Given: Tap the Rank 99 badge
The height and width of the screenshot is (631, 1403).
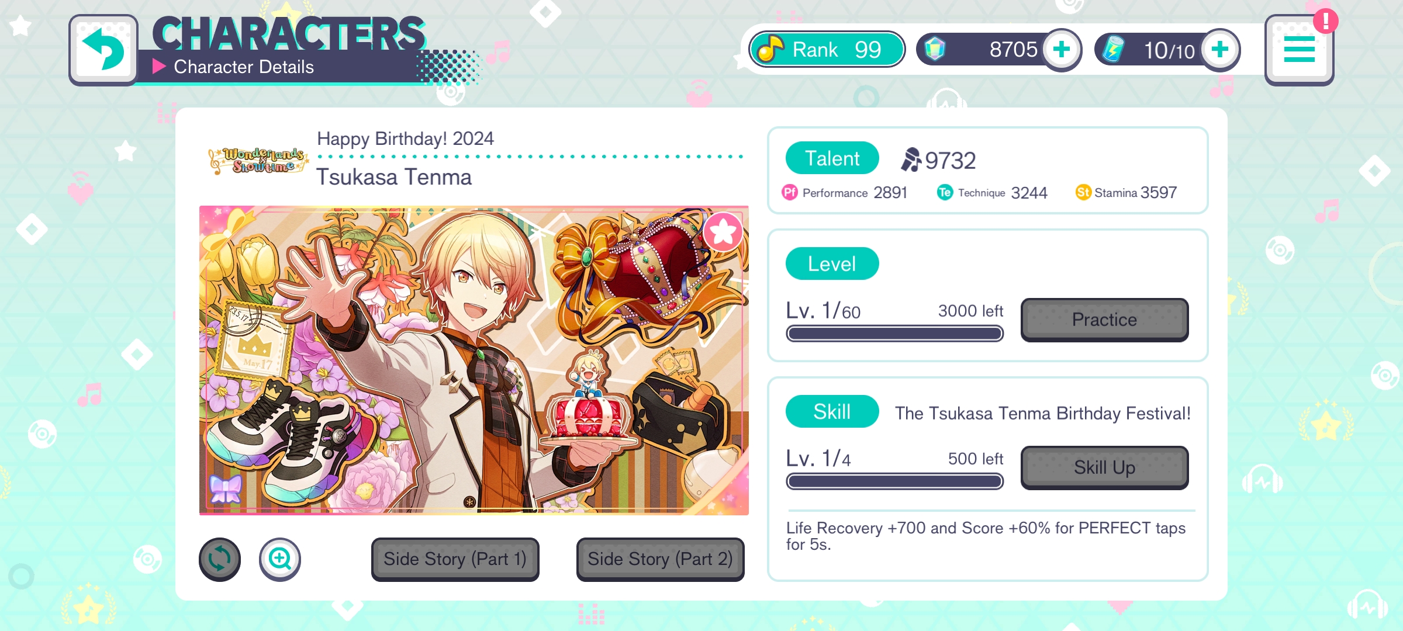Looking at the screenshot, I should point(827,50).
